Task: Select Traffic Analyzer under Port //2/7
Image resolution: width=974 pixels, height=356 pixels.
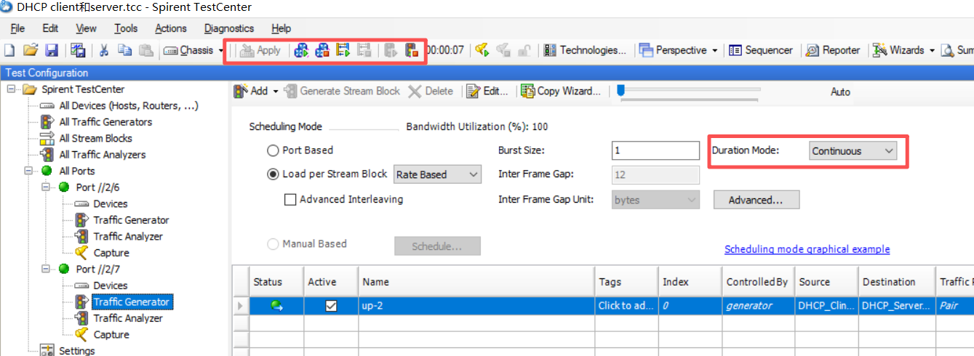Action: tap(128, 318)
